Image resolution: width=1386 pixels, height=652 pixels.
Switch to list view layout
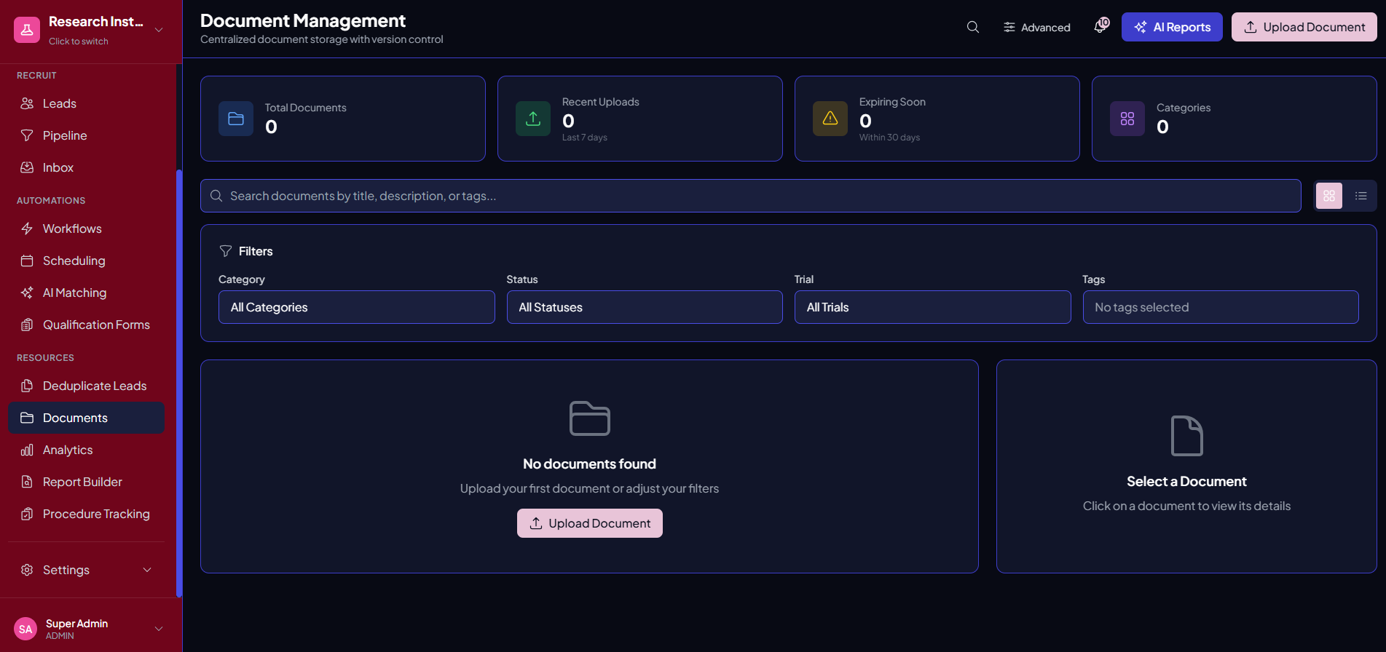point(1361,196)
